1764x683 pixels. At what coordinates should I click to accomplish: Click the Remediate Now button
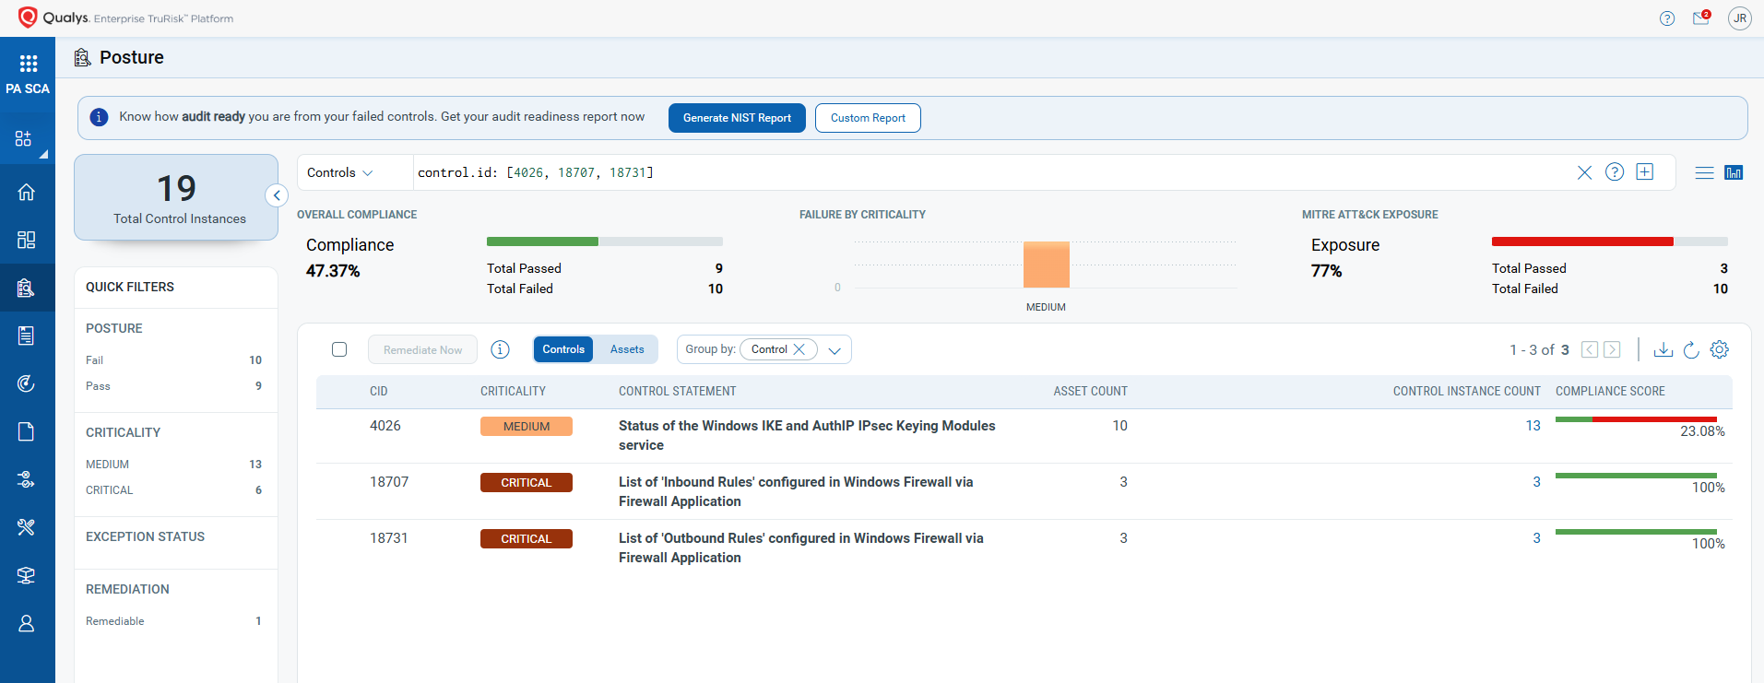pyautogui.click(x=422, y=350)
